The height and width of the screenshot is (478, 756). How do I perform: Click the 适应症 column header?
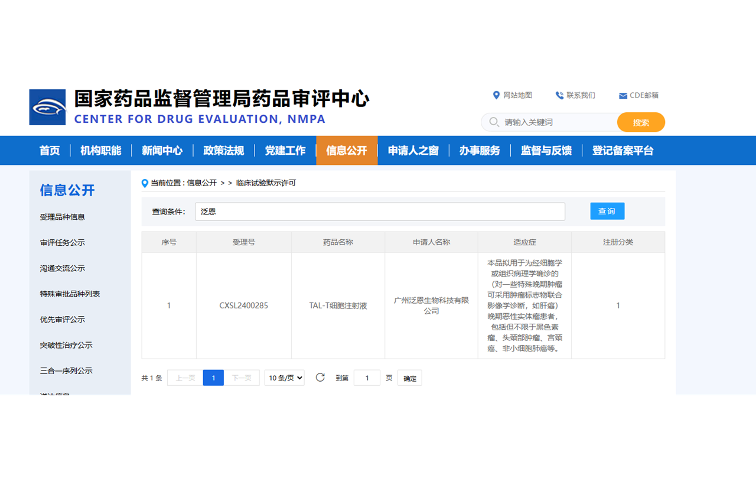pos(525,242)
